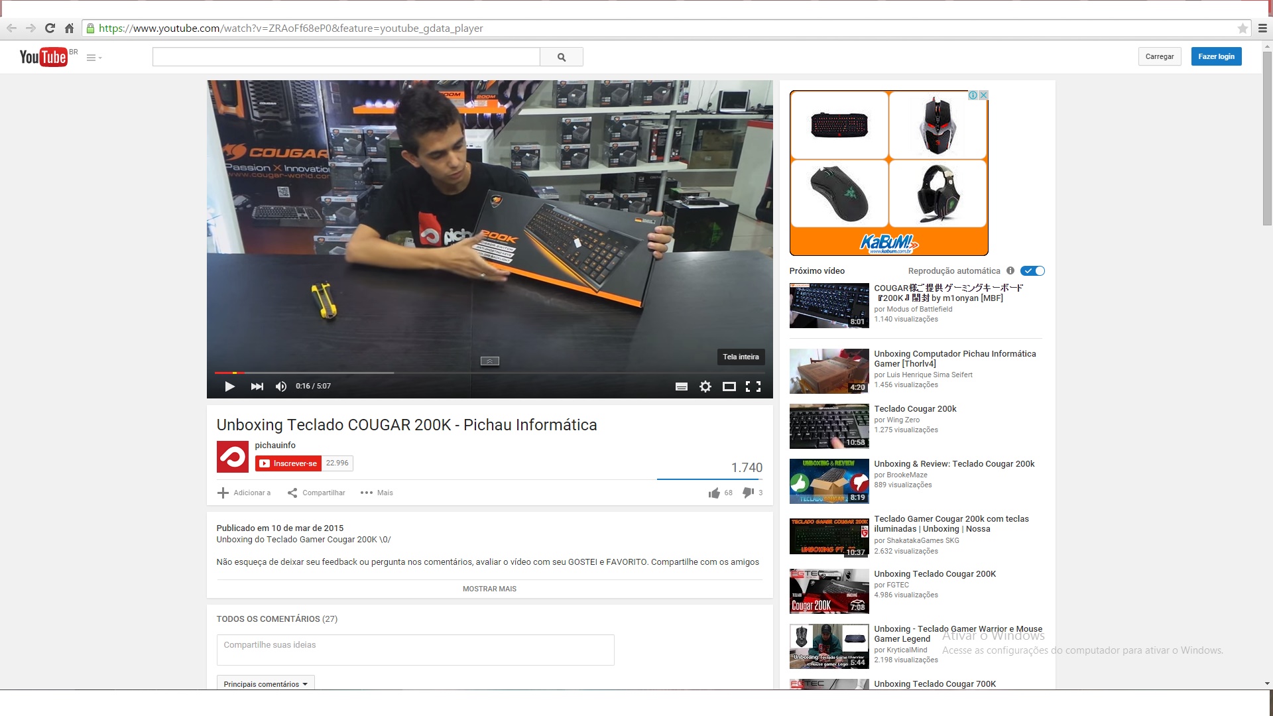The width and height of the screenshot is (1273, 716).
Task: Close the KaBuM advertisement
Action: pos(984,95)
